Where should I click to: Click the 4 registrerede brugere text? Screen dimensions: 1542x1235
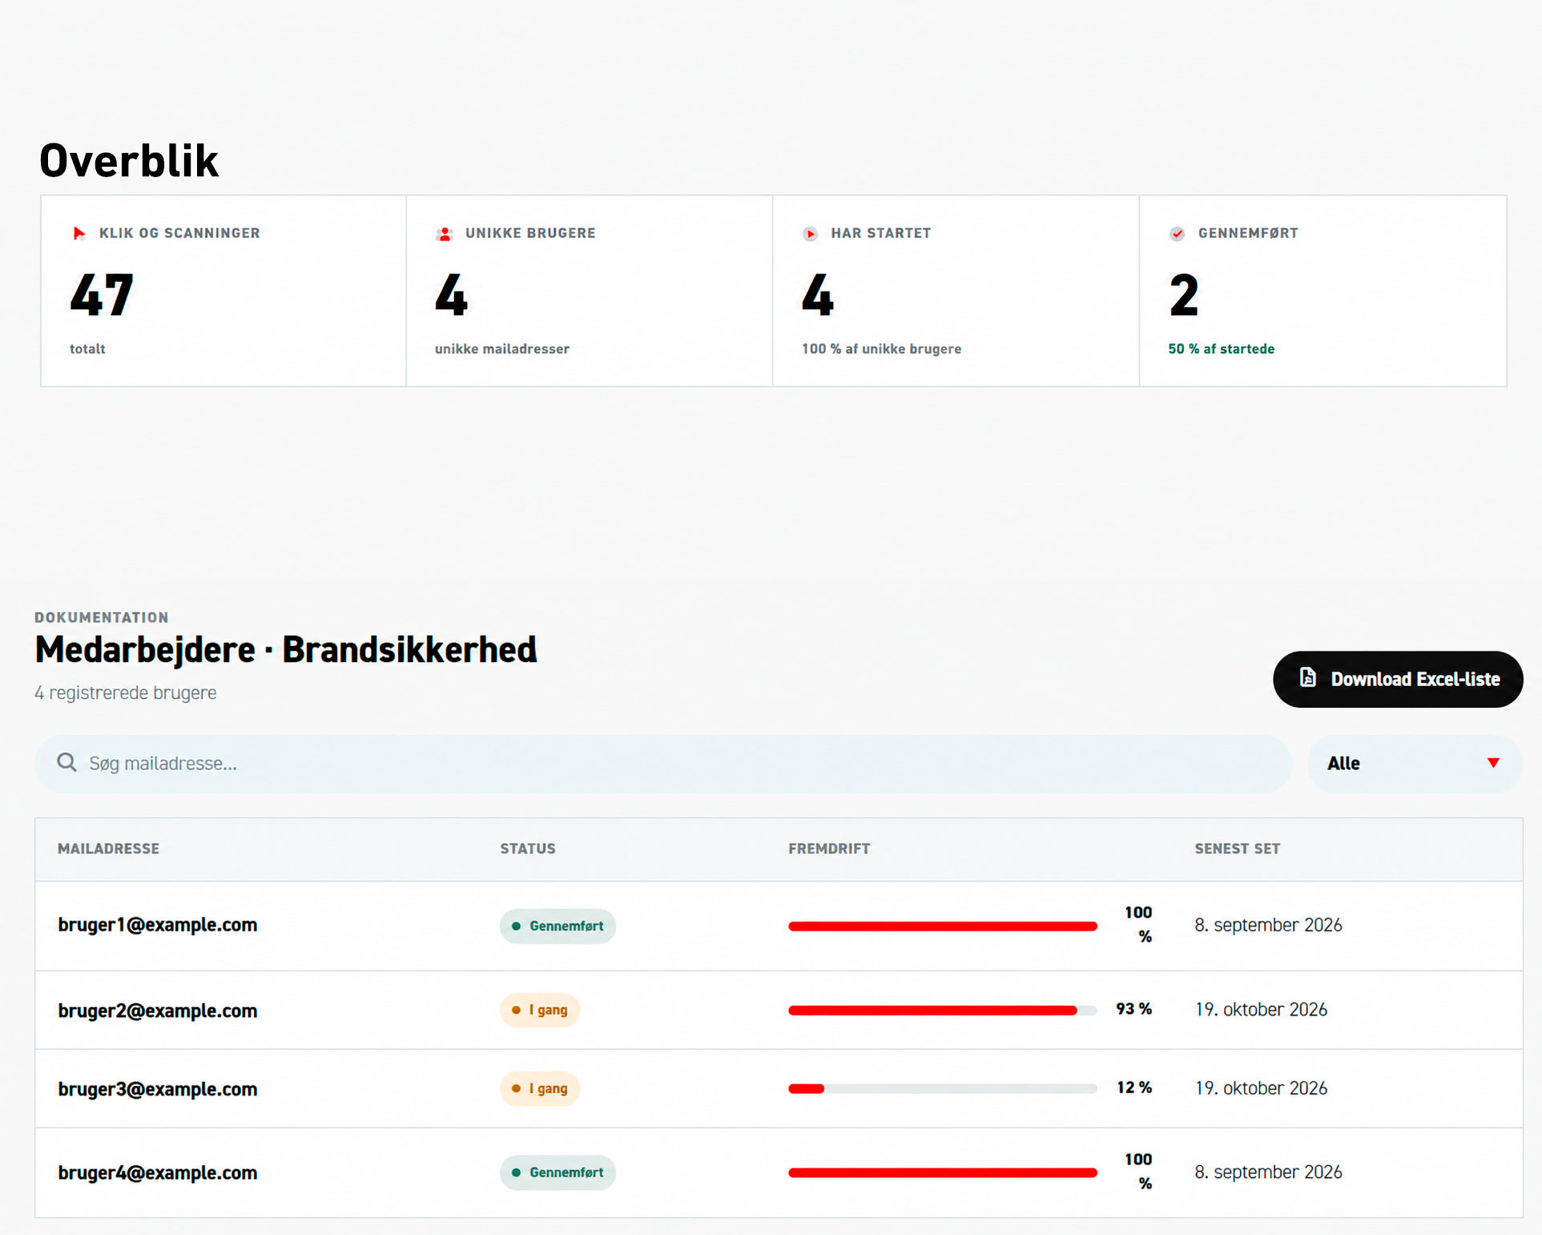pyautogui.click(x=126, y=692)
